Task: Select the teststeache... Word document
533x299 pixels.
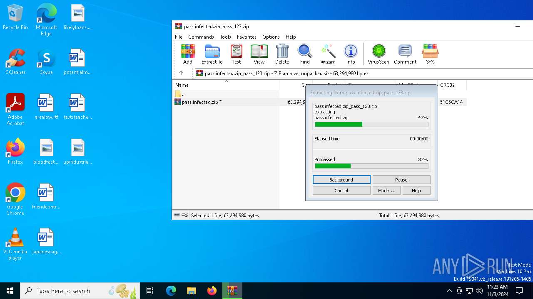Action: pos(77,107)
